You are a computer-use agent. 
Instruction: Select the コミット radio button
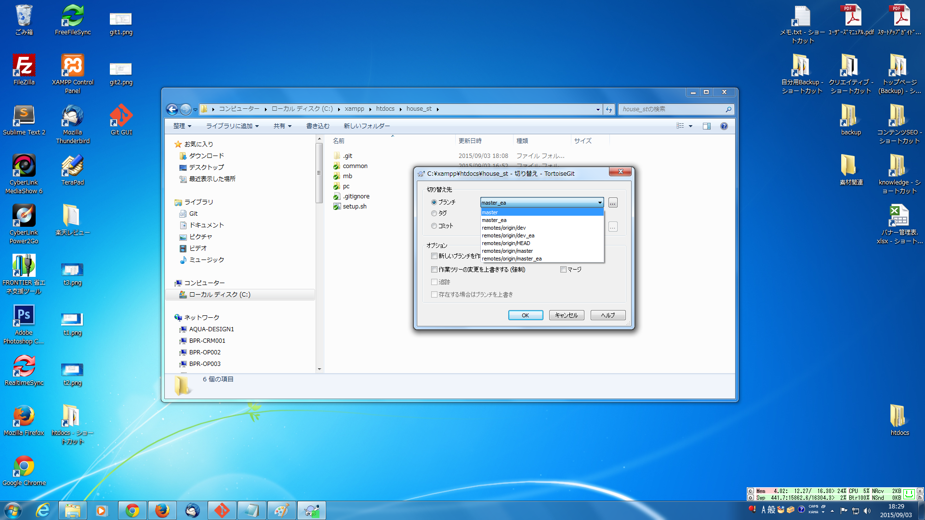pos(434,226)
